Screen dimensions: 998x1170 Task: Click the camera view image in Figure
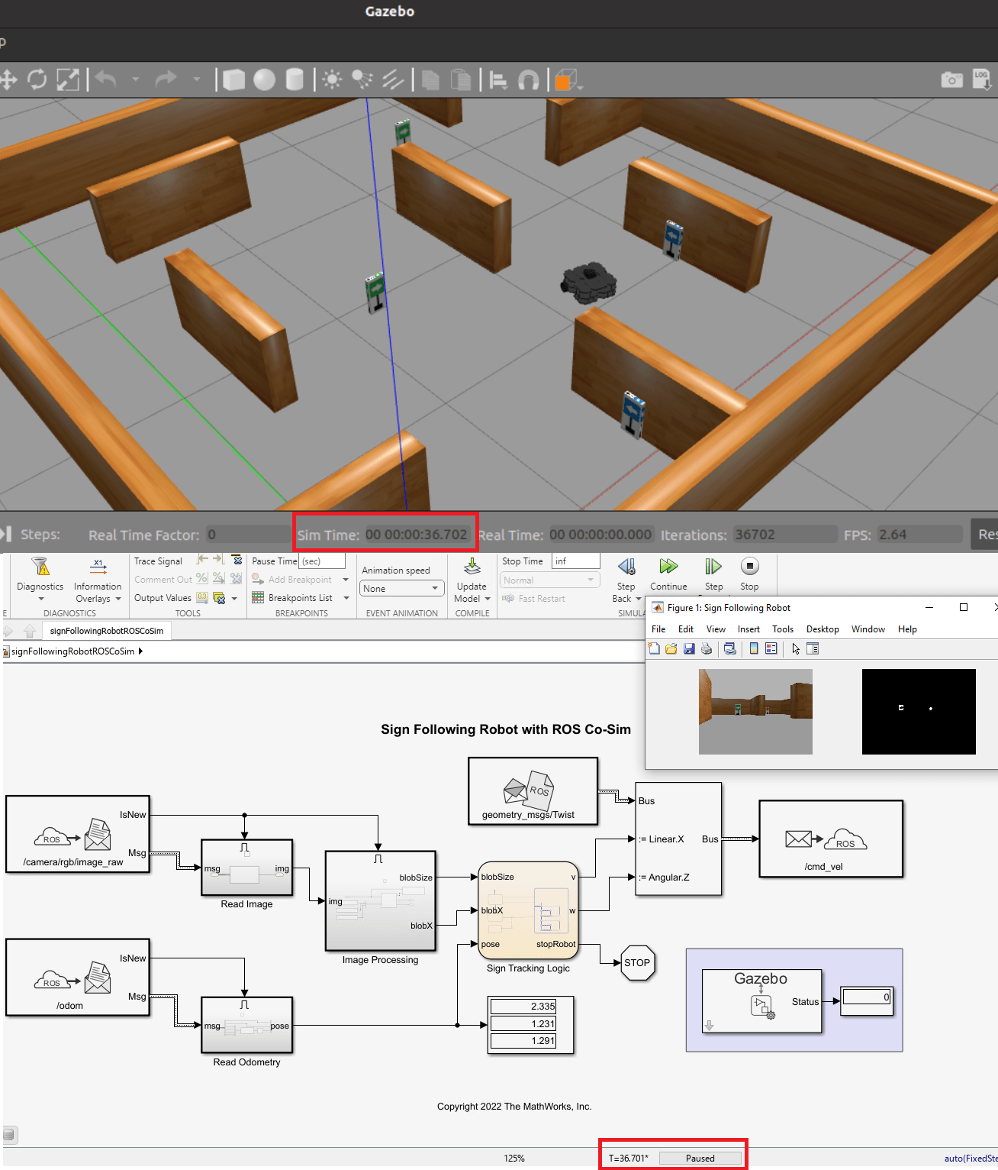pyautogui.click(x=755, y=712)
